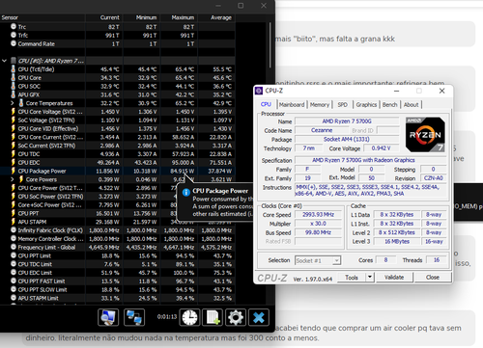Open the About tab in CPU-Z

point(411,105)
